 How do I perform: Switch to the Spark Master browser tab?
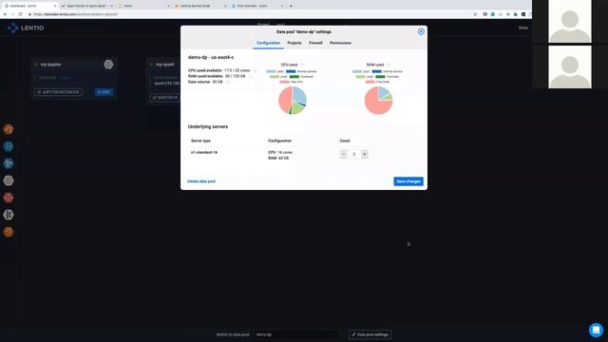coord(86,6)
